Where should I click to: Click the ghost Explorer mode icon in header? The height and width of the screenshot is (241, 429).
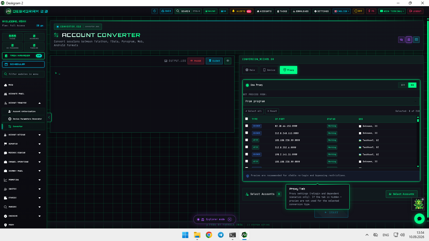(409, 40)
